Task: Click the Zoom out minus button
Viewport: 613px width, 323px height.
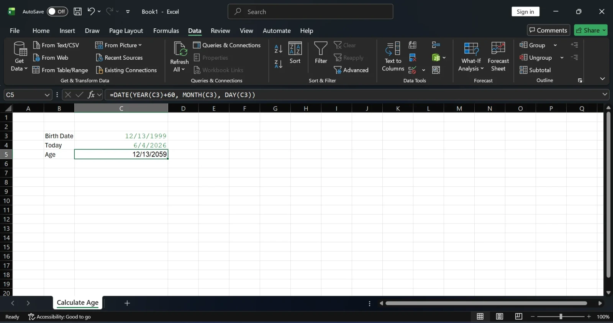Action: tap(533, 316)
